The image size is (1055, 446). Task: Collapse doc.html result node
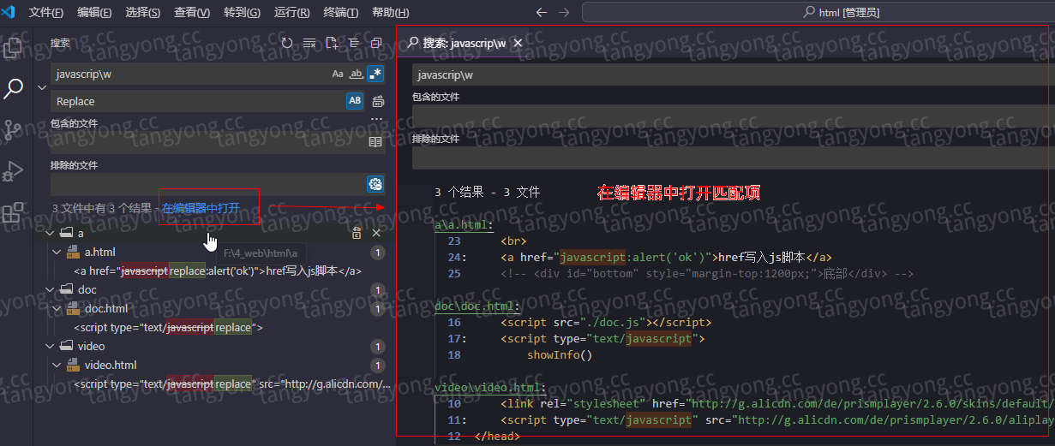pos(57,309)
